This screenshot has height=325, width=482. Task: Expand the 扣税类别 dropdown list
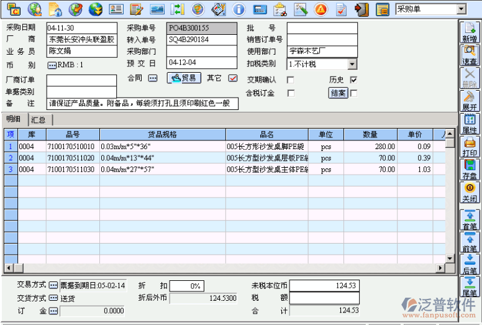pyautogui.click(x=352, y=64)
